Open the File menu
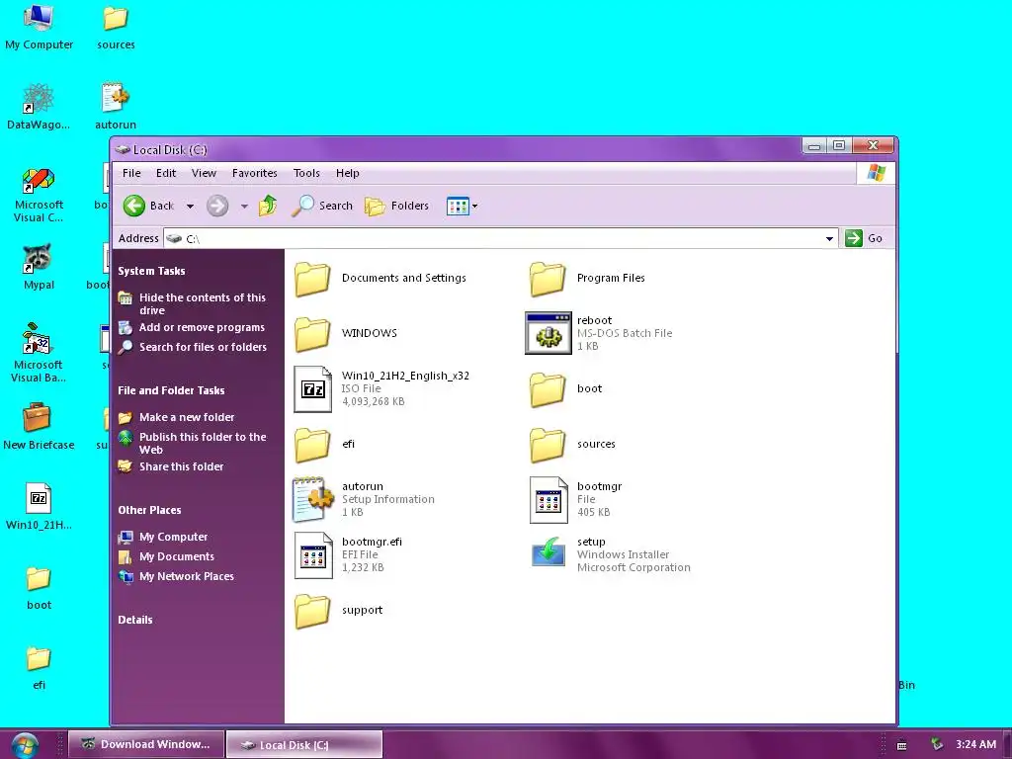 pyautogui.click(x=131, y=173)
